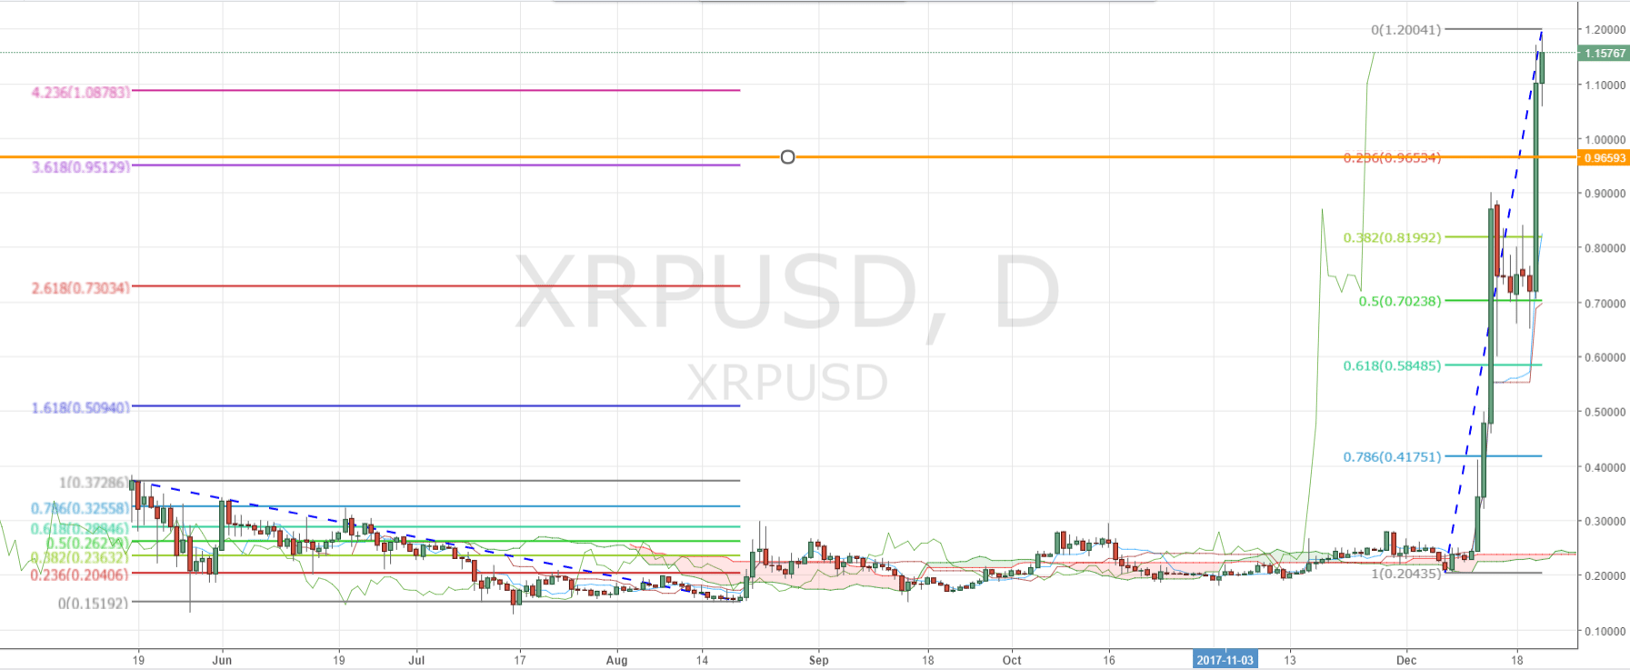Select the orange horizontal line's circular handle
1630x670 pixels.
click(787, 157)
